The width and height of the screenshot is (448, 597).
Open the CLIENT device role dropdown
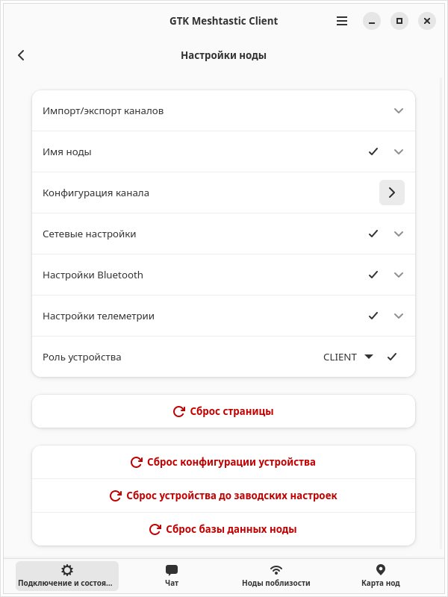pyautogui.click(x=348, y=357)
